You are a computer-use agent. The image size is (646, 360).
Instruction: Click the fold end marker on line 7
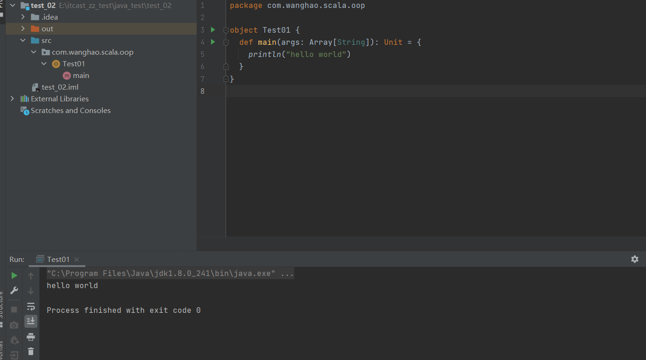226,78
